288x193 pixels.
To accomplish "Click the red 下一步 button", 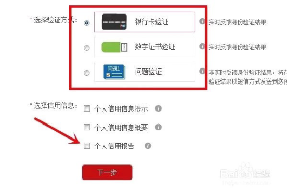I will pyautogui.click(x=107, y=172).
